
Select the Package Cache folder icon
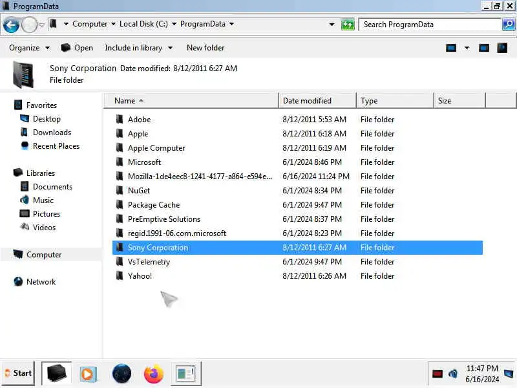pos(120,204)
